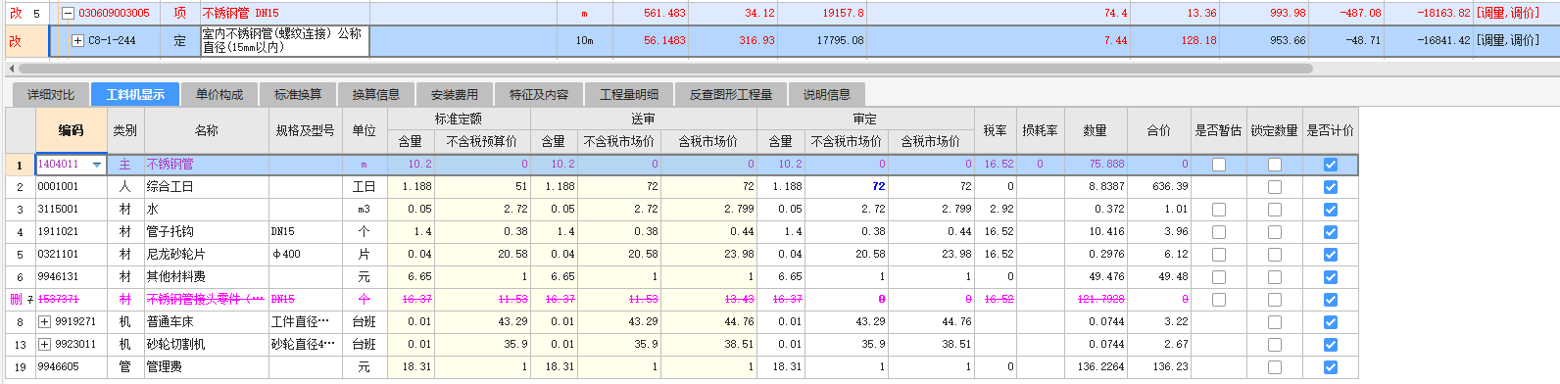The height and width of the screenshot is (384, 1560).
Task: Select the 不锈钢管 DN15 item name
Action: pos(241,14)
